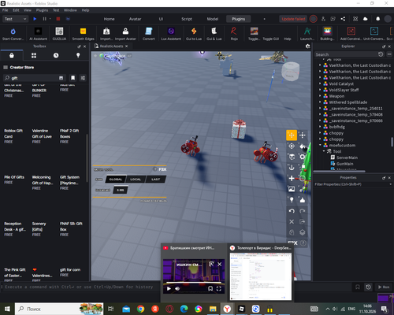
Task: Launch the GUI2LUA plugin
Action: coord(59,31)
